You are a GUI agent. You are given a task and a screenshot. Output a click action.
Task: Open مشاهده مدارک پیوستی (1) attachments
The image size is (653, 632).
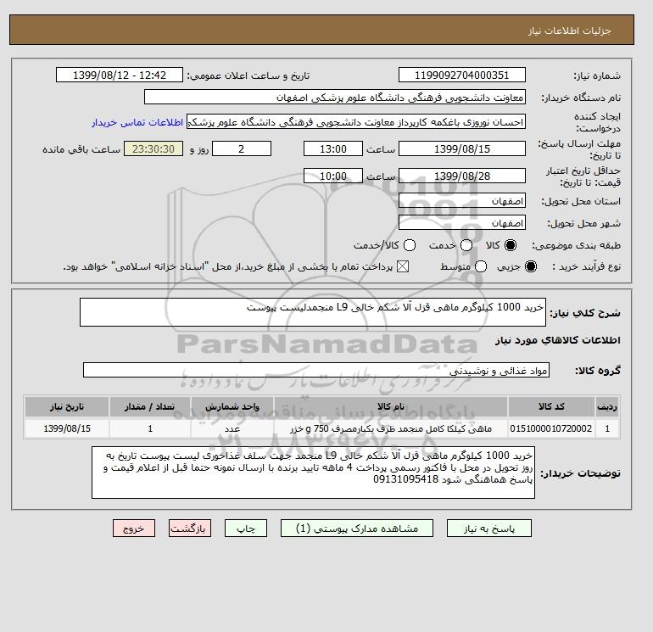357,529
